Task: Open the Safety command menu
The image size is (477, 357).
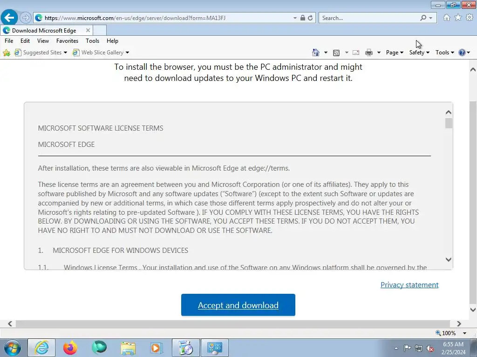Action: [x=419, y=53]
